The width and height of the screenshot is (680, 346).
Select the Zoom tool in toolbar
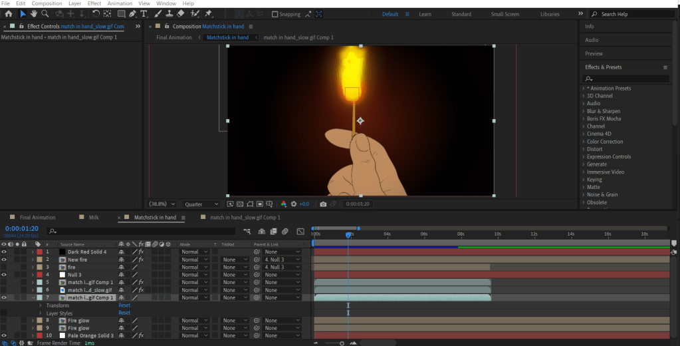(x=45, y=13)
